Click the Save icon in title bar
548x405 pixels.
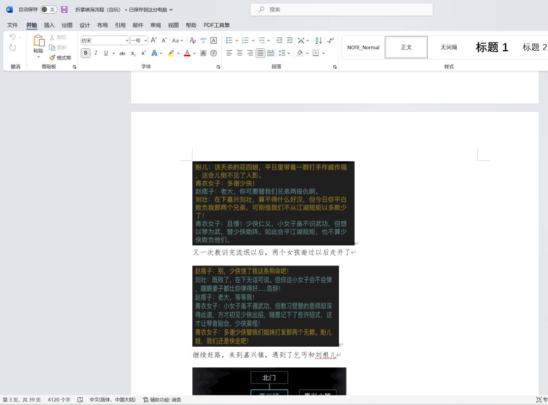64,10
